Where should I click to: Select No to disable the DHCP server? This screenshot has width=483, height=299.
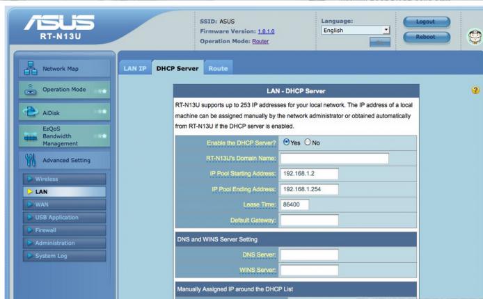[308, 142]
